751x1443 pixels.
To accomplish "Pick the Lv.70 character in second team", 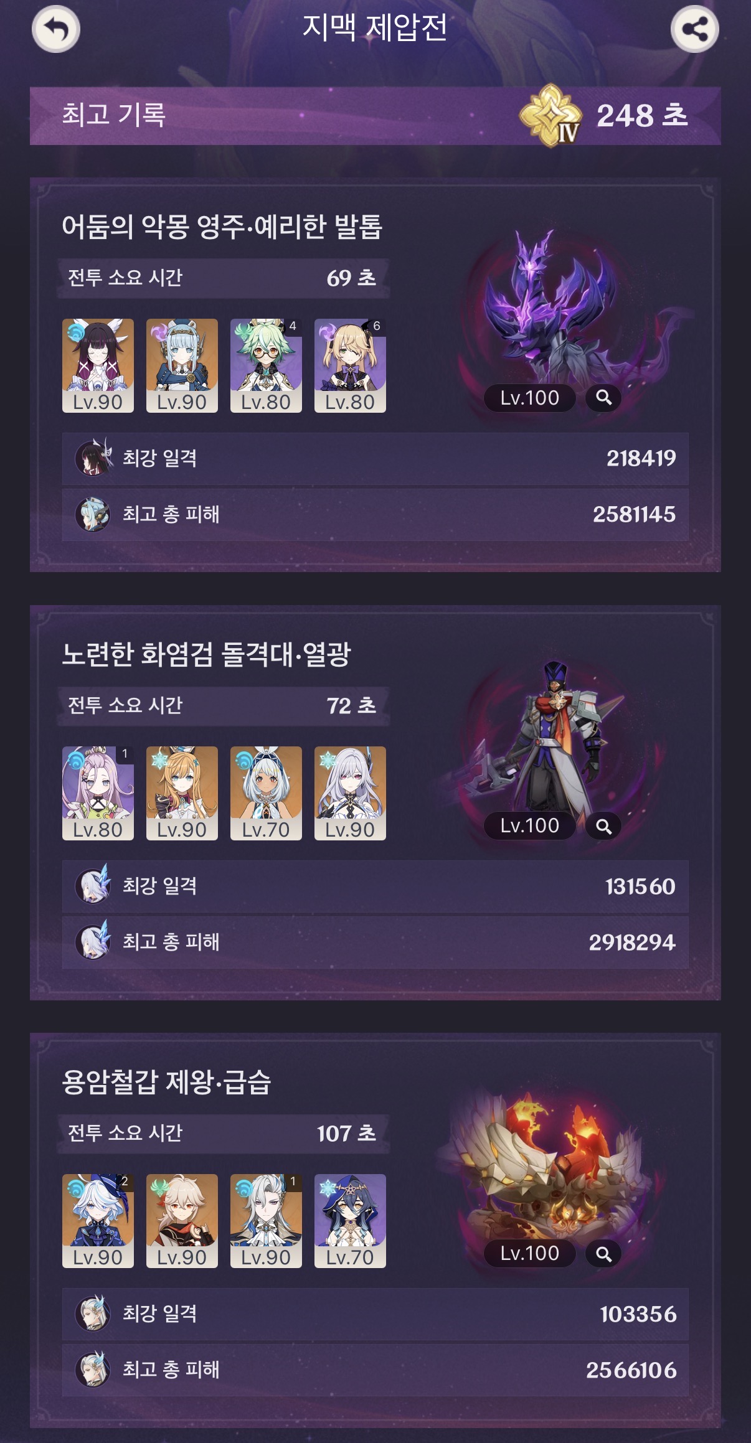I will pyautogui.click(x=266, y=793).
